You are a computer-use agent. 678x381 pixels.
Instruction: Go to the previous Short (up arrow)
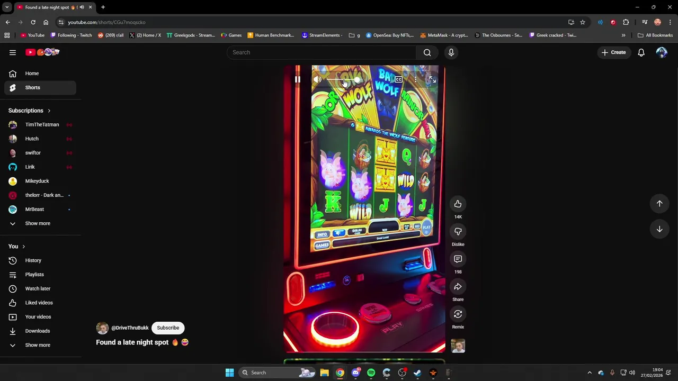[659, 204]
